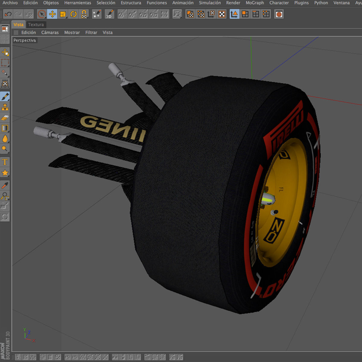Screen dimensions: 362x362
Task: Open the Plugins menu
Action: click(x=301, y=3)
